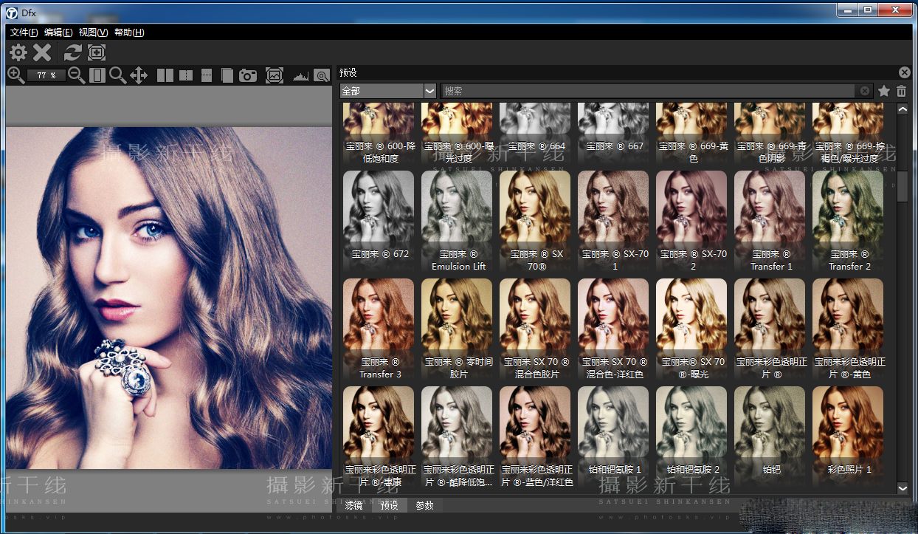
Task: Open the 视图(V) menu
Action: (x=94, y=32)
